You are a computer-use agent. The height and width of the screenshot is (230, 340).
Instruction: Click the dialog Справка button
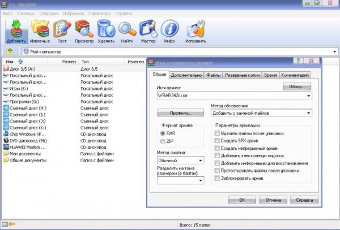[x=304, y=199]
